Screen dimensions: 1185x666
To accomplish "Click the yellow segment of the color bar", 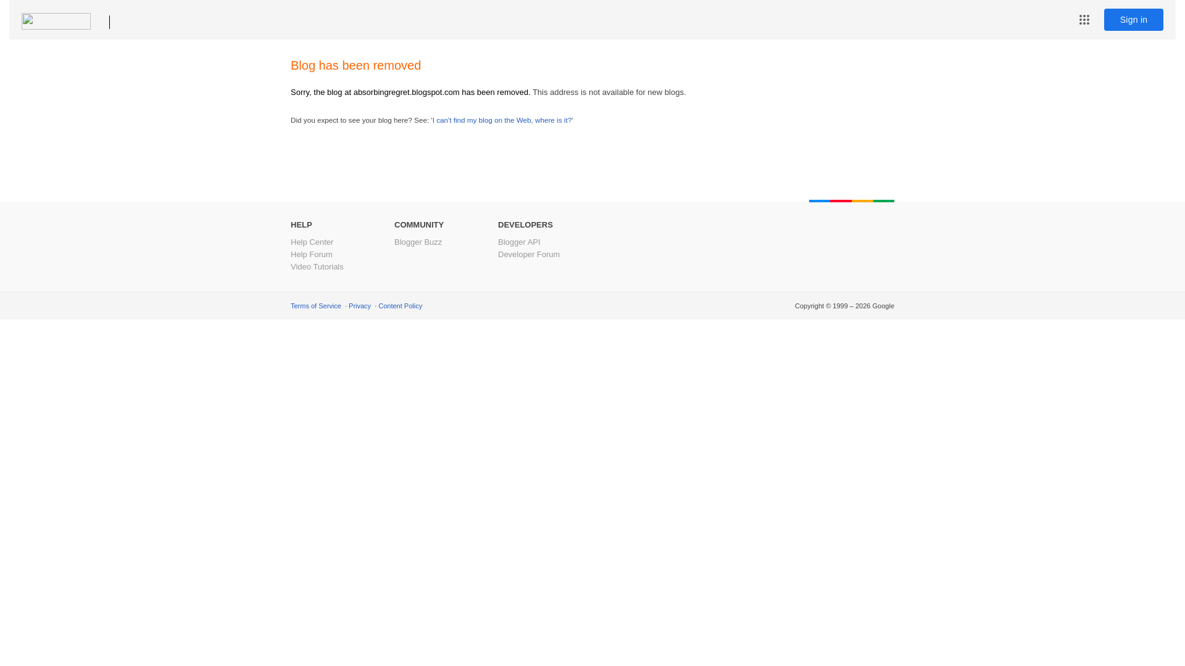I will click(862, 201).
